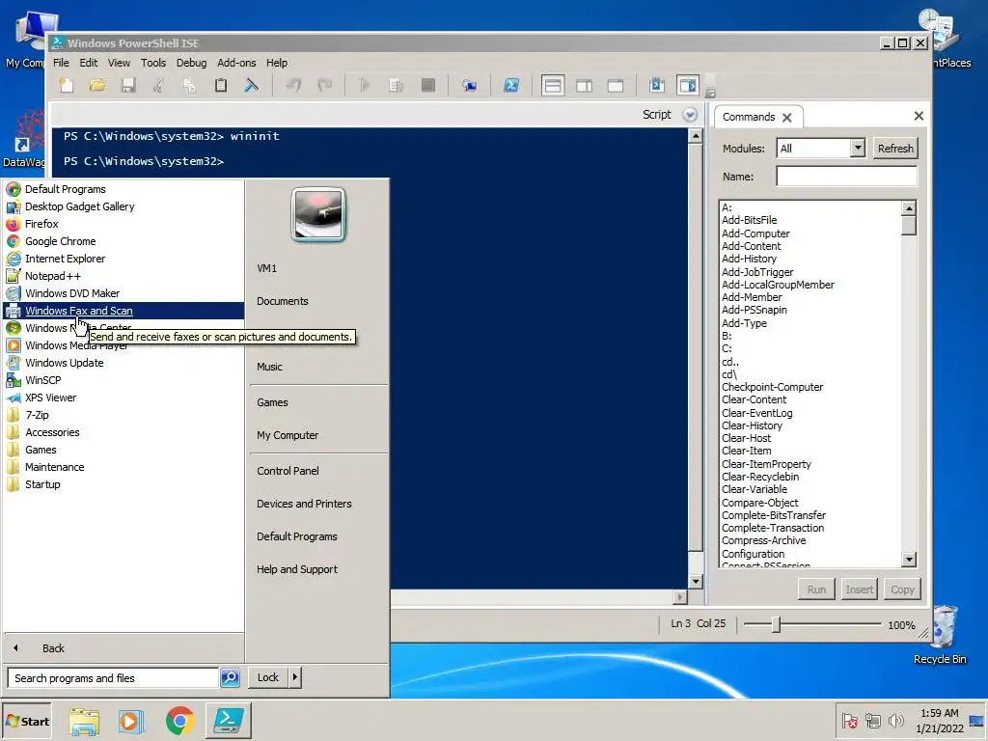Image resolution: width=988 pixels, height=741 pixels.
Task: Open the Tools menu
Action: click(x=153, y=63)
